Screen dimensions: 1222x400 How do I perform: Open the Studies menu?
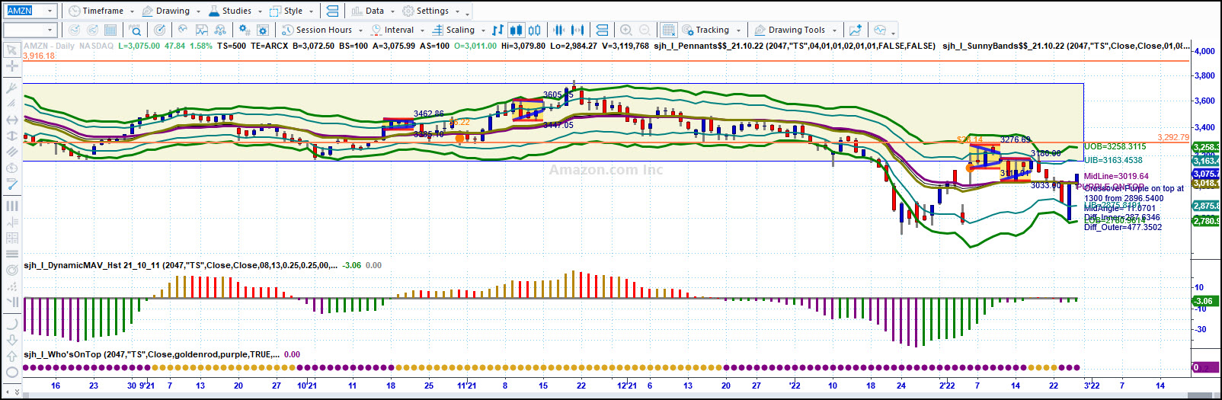click(x=229, y=11)
